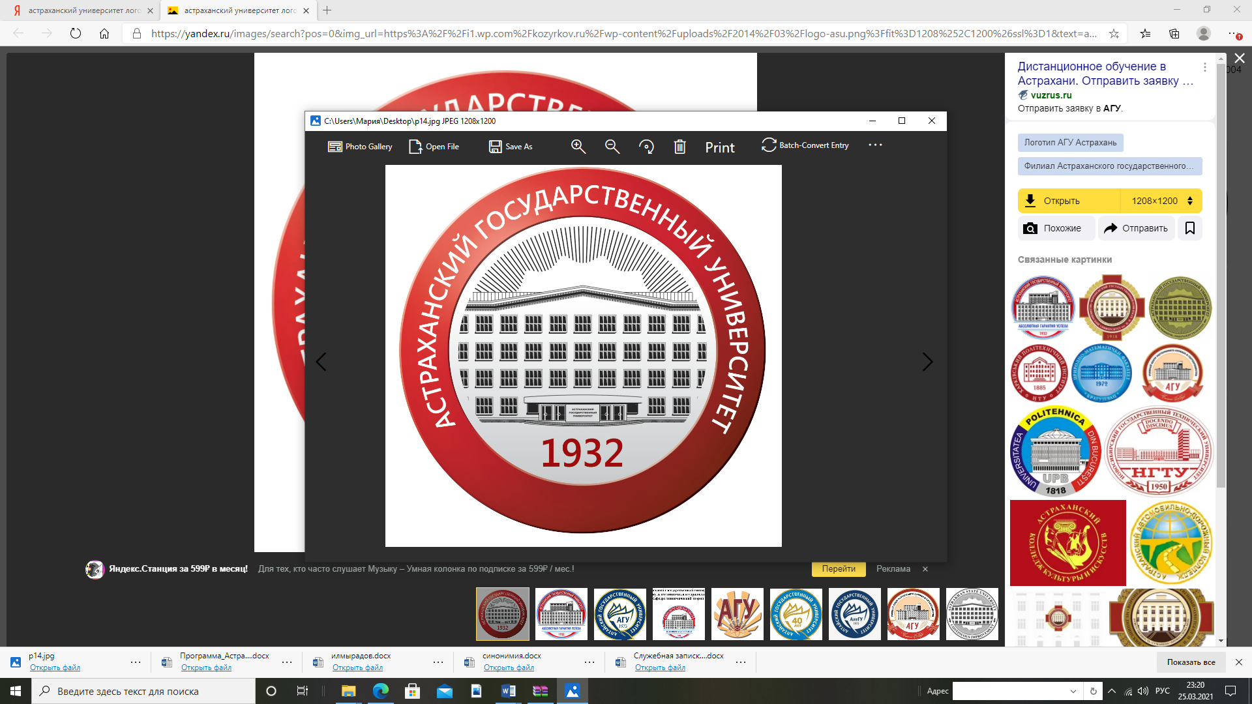Click Перейти button on Yandex ad banner
This screenshot has height=704, width=1252.
tap(839, 569)
